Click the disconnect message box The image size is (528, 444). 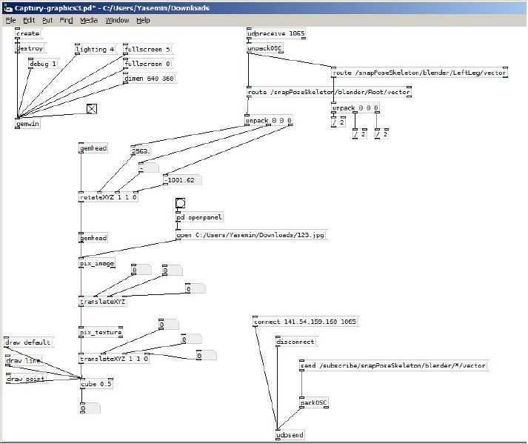[x=295, y=342]
